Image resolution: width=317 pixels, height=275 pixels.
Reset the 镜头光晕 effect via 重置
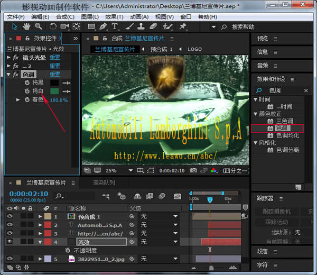click(x=55, y=58)
